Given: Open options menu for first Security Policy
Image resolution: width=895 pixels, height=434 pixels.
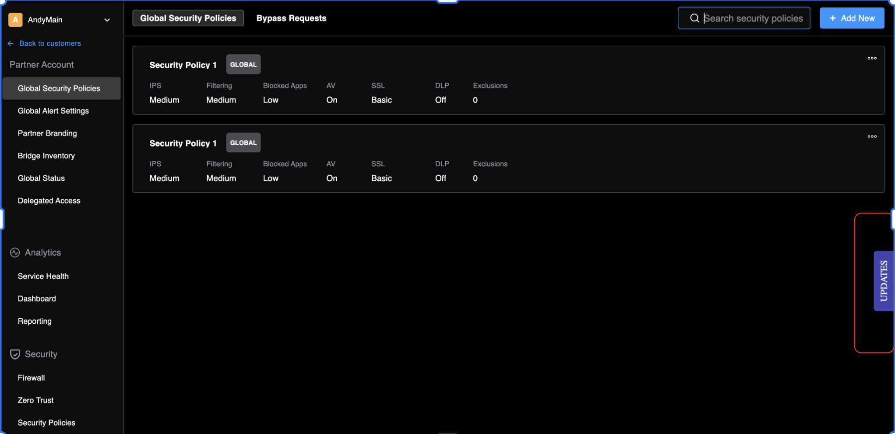Looking at the screenshot, I should [872, 58].
